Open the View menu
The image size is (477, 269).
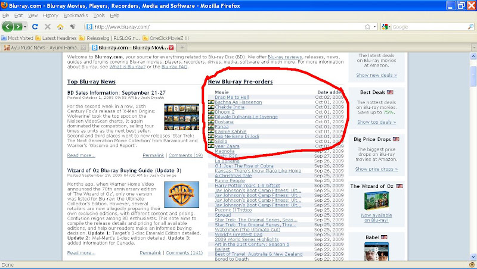tap(33, 15)
